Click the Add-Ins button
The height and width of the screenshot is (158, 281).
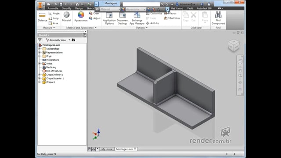(153, 23)
